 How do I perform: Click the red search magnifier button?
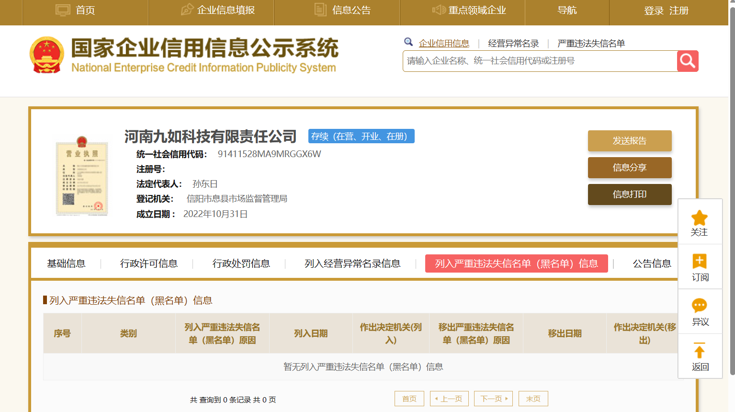(688, 61)
